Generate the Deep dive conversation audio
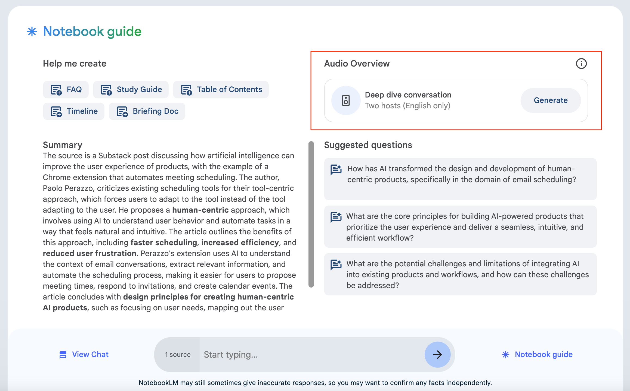The width and height of the screenshot is (630, 391). pyautogui.click(x=551, y=100)
